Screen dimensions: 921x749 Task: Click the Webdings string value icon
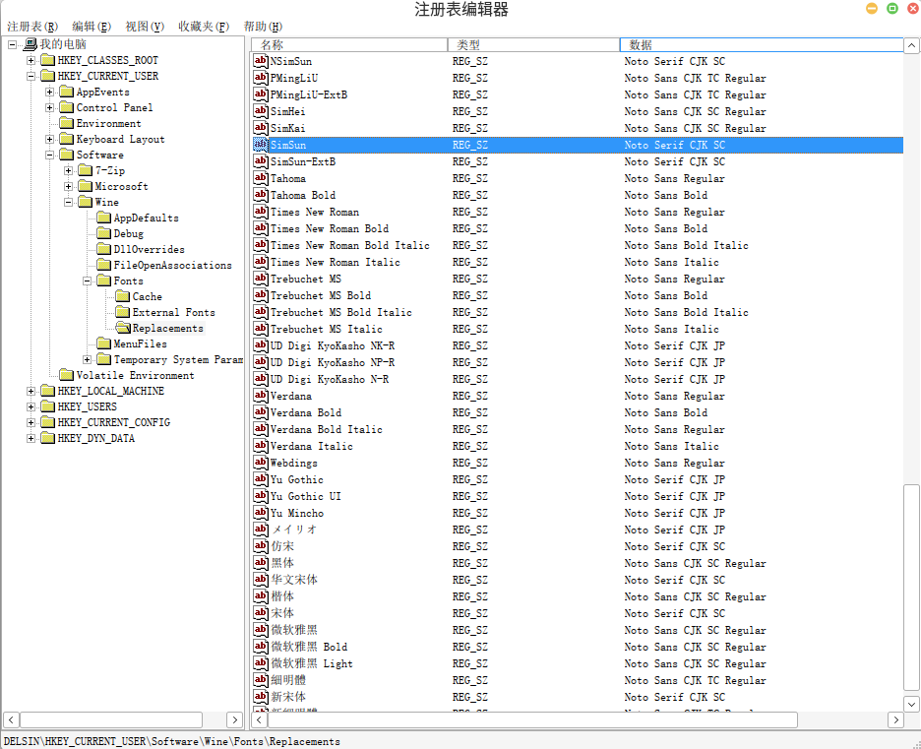pyautogui.click(x=261, y=463)
